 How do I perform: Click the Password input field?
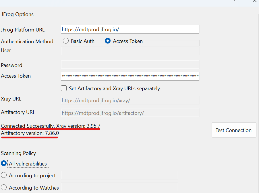(130, 64)
